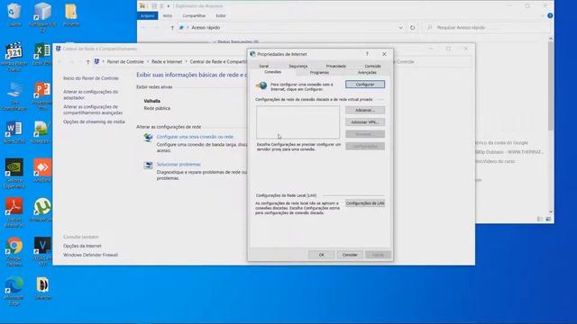Click the Up arrow in Explorador de Arquivos
This screenshot has width=577, height=324.
[x=172, y=28]
